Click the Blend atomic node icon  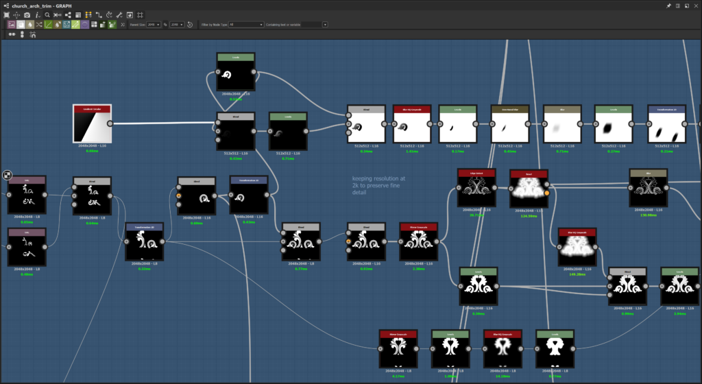(x=21, y=25)
